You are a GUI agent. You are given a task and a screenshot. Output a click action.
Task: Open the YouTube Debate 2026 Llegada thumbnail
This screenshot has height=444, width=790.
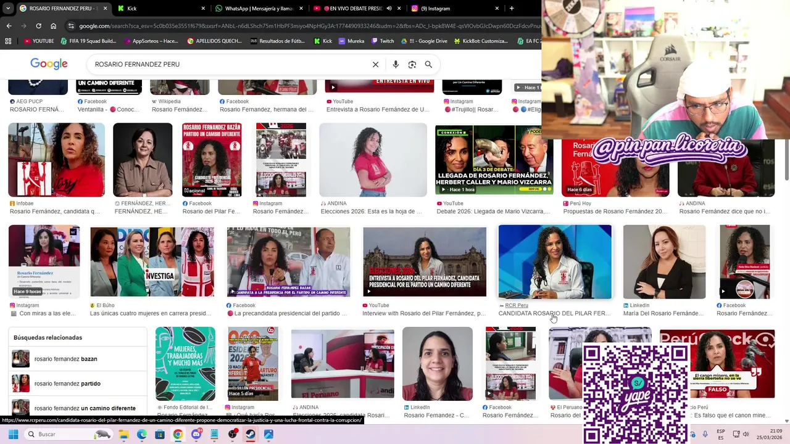[x=494, y=160]
